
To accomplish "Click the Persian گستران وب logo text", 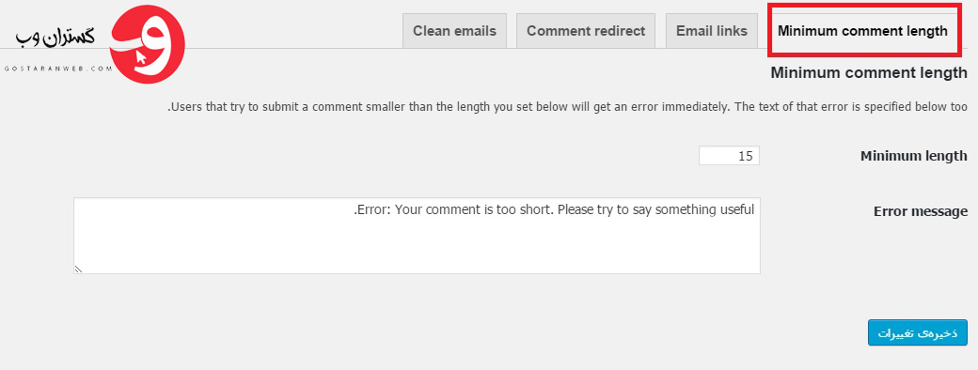I will tap(55, 39).
